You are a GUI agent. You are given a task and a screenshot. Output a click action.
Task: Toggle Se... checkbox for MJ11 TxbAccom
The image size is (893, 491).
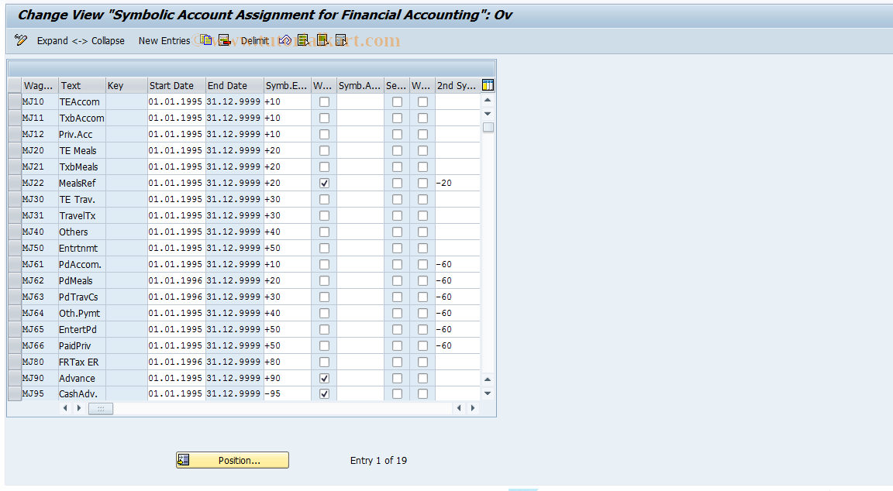coord(397,118)
